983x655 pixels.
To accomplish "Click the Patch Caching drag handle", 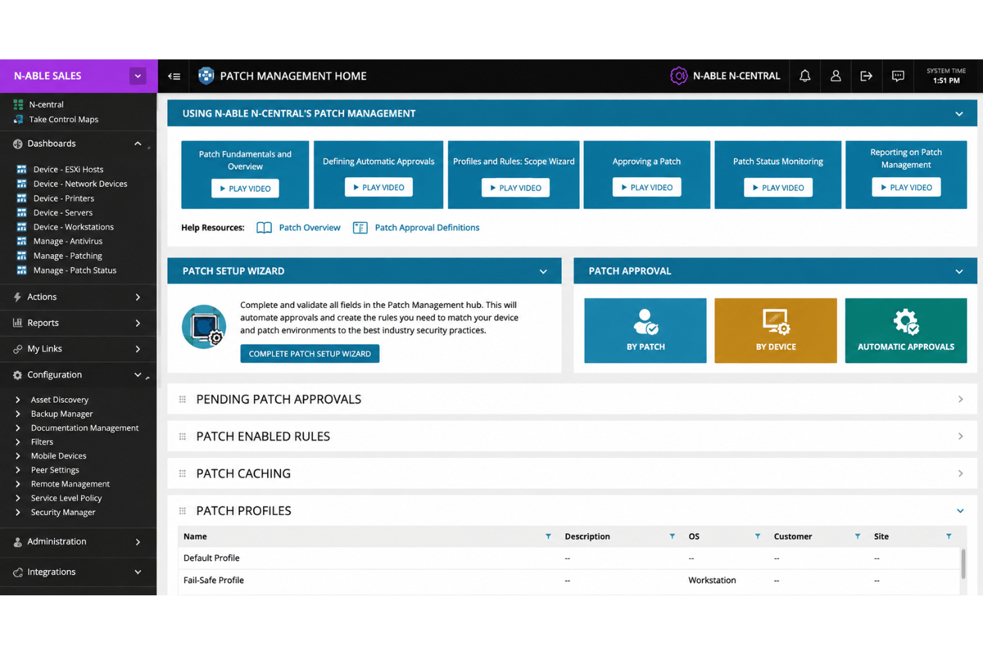I will [x=183, y=474].
